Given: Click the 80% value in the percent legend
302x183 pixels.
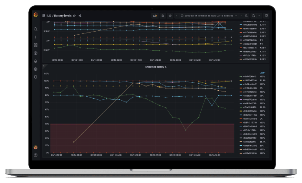Looking at the screenshot, I should [x=262, y=146].
